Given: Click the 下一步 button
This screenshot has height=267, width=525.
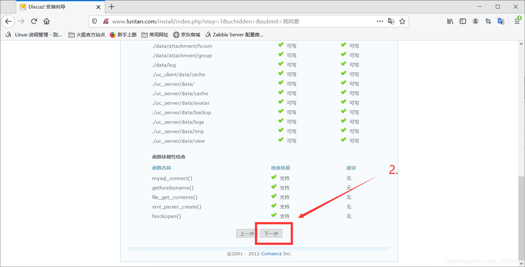Looking at the screenshot, I should click(x=271, y=233).
